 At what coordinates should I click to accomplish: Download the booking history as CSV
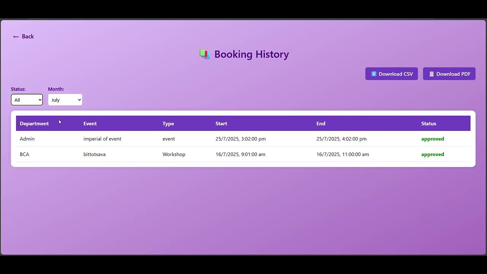tap(392, 74)
